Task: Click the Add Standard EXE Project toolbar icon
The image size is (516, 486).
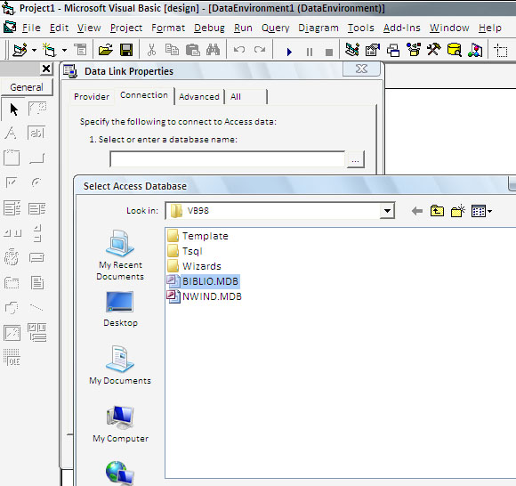Action: coord(20,51)
